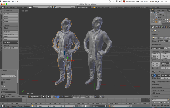Screen dimensions: 170x108
Task: Open the viewport shading selector
Action: point(44,96)
